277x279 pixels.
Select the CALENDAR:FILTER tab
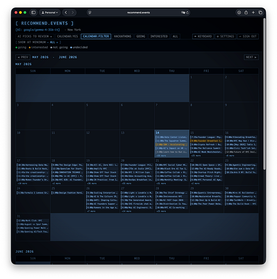tap(96, 36)
